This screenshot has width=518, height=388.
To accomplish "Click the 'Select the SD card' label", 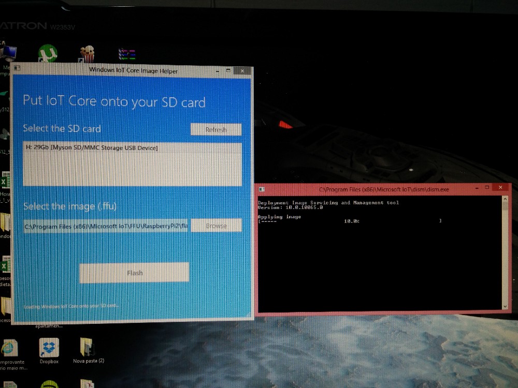I will coord(62,128).
